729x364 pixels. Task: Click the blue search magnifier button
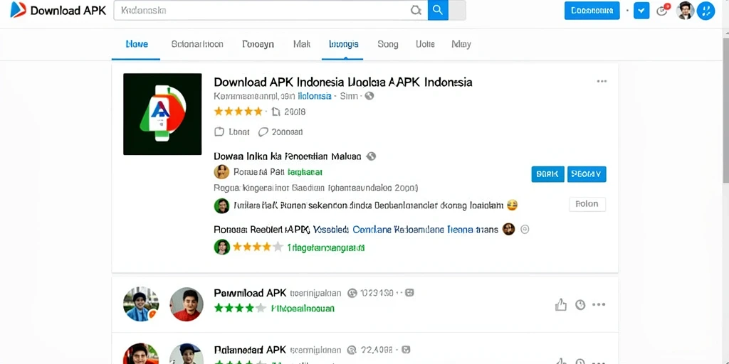438,10
